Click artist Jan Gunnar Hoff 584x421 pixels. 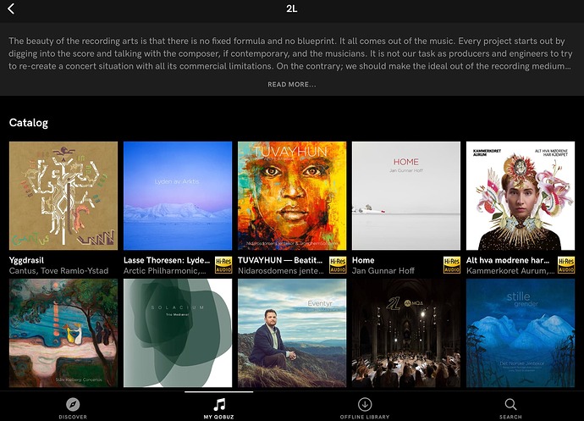383,271
